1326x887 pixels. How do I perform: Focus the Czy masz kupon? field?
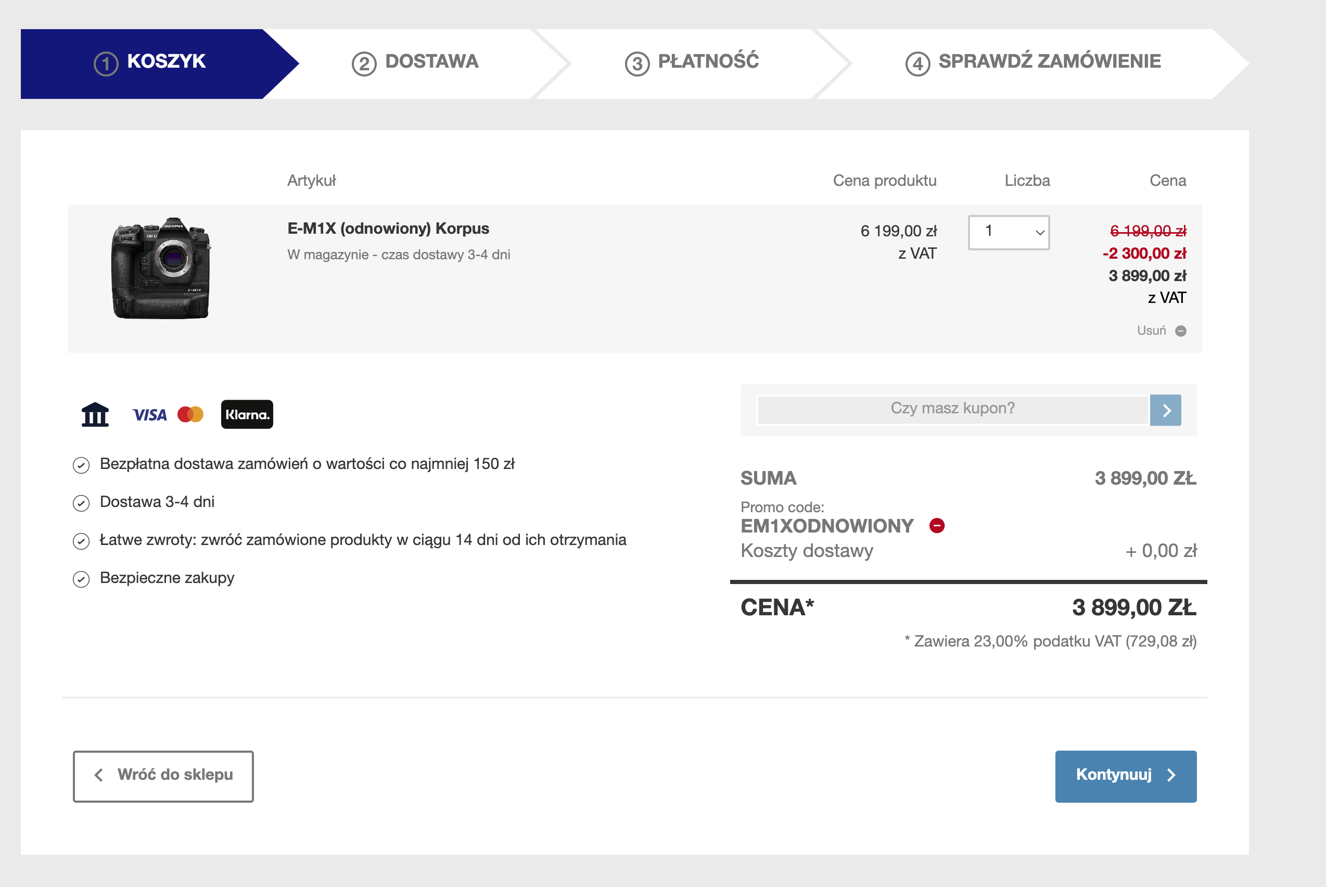coord(952,409)
